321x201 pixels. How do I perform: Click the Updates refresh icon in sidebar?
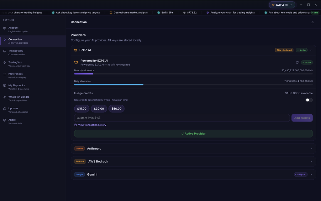[x=4, y=108]
